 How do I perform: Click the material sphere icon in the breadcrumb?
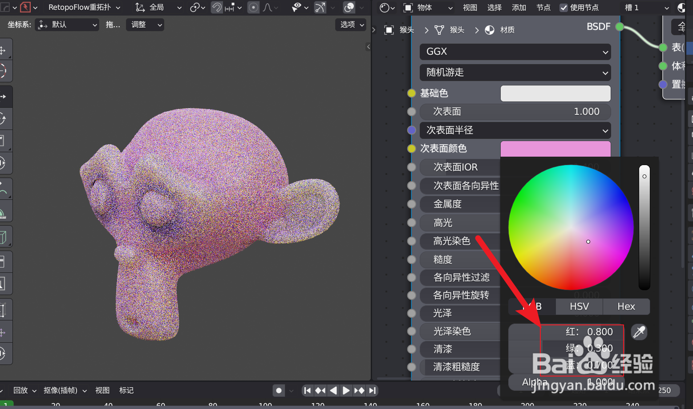coord(490,30)
